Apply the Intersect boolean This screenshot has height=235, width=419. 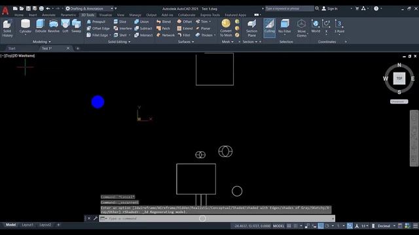coord(143,35)
